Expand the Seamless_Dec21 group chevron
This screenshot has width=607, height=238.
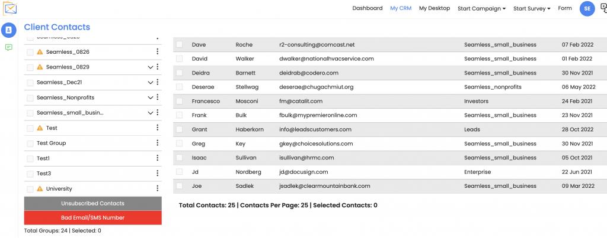point(150,83)
